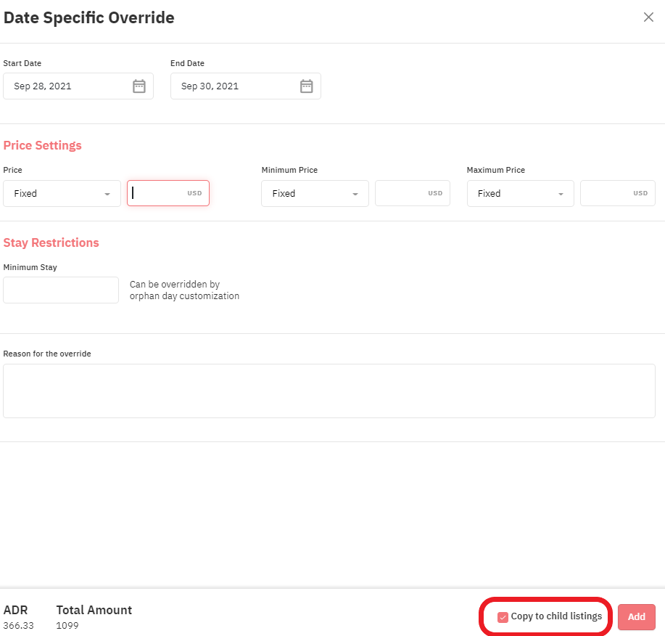Close the Date Specific Override dialog

(x=648, y=17)
